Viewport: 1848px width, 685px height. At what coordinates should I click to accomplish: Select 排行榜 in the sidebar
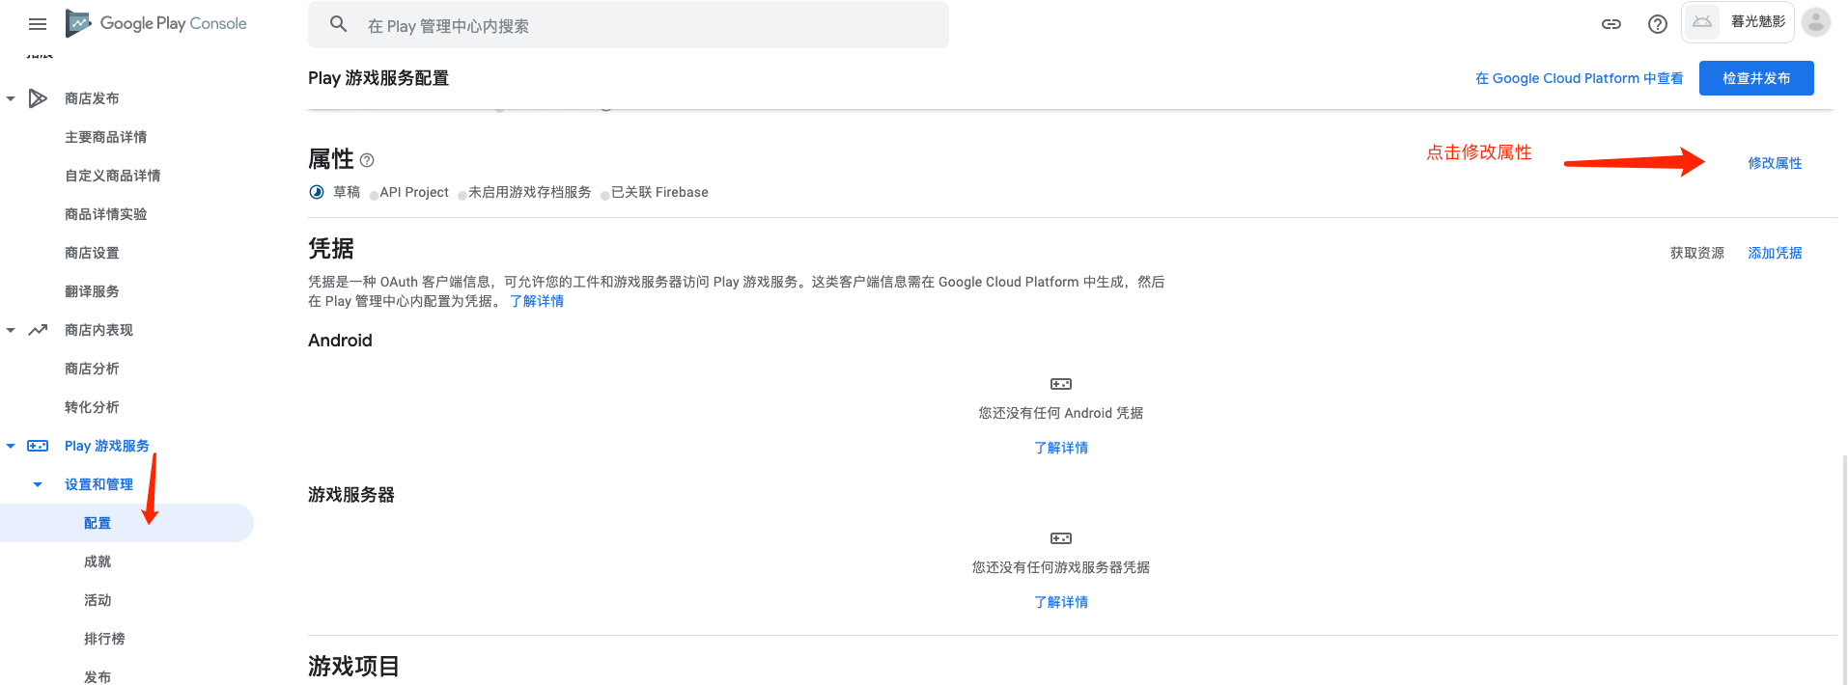coord(104,639)
